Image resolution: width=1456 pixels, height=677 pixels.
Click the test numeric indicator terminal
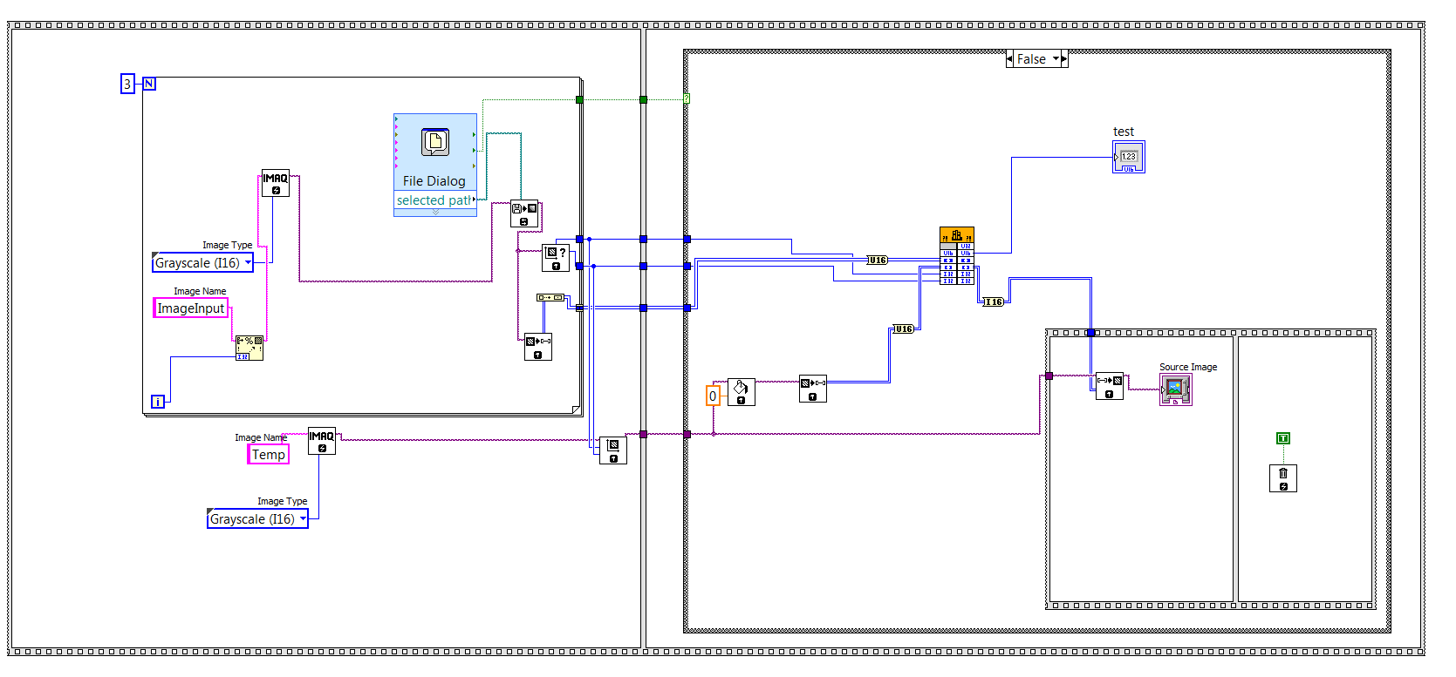1129,158
